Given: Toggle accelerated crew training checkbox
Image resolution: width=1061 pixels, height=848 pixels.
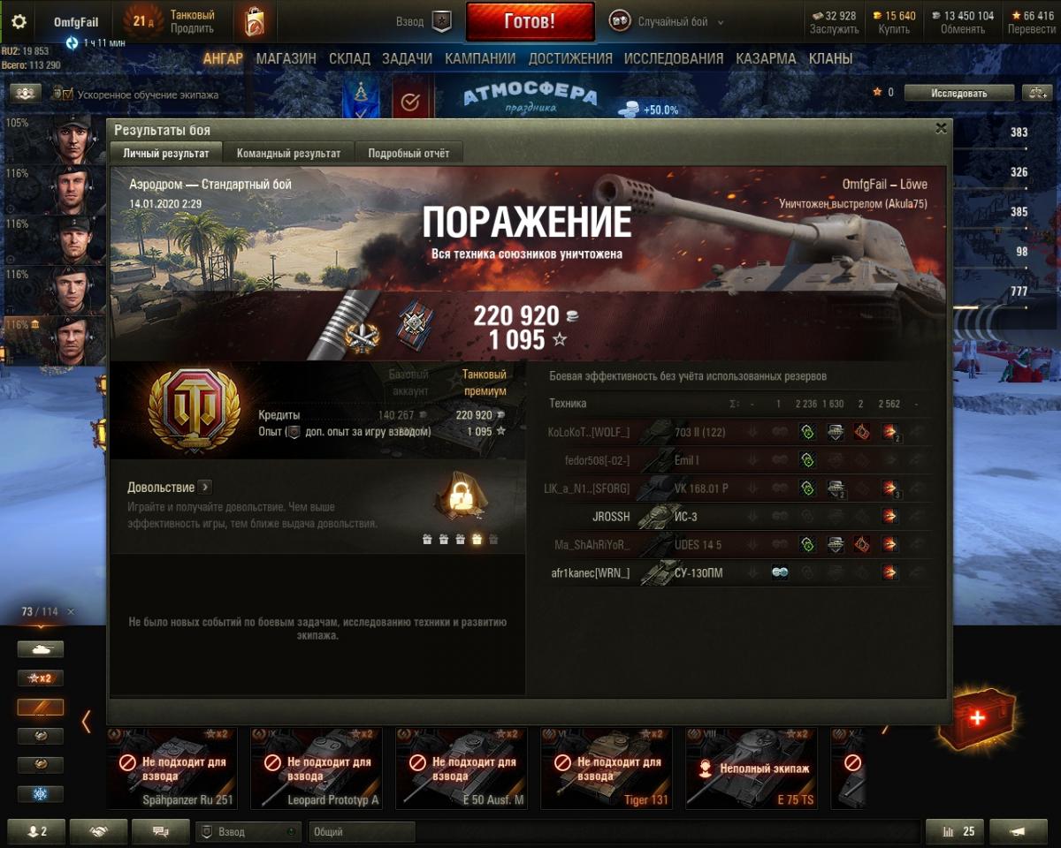Looking at the screenshot, I should 62,95.
